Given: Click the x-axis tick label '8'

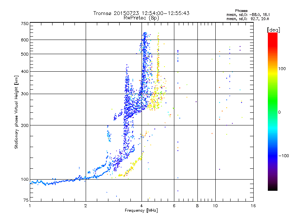Looking at the screenshot, I should 197,206.
